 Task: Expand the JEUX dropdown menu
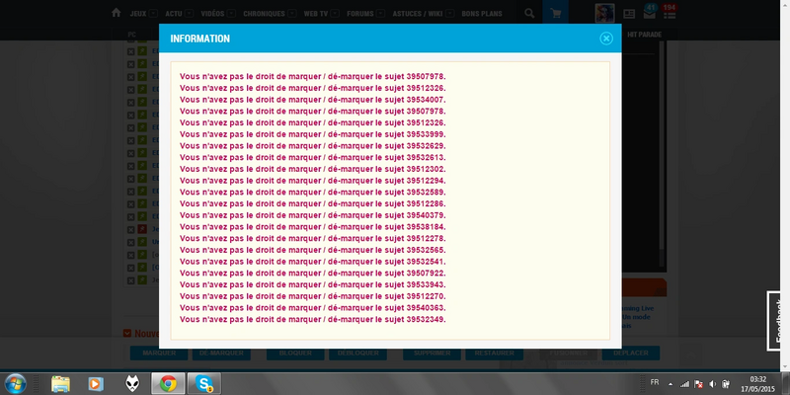pyautogui.click(x=146, y=14)
